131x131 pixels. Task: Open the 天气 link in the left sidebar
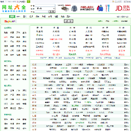18,33
